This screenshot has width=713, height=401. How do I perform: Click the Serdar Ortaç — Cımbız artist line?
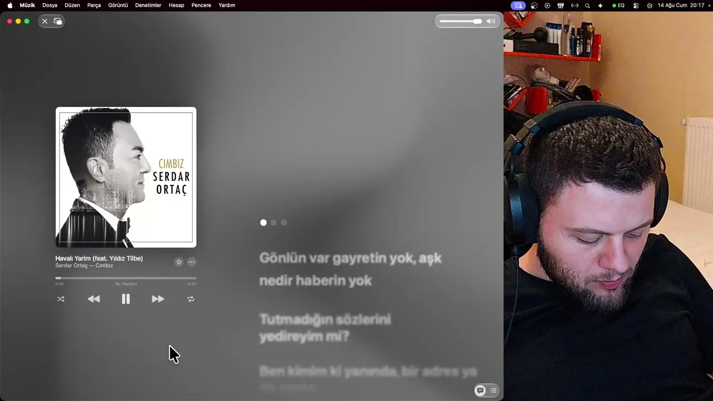tap(84, 266)
